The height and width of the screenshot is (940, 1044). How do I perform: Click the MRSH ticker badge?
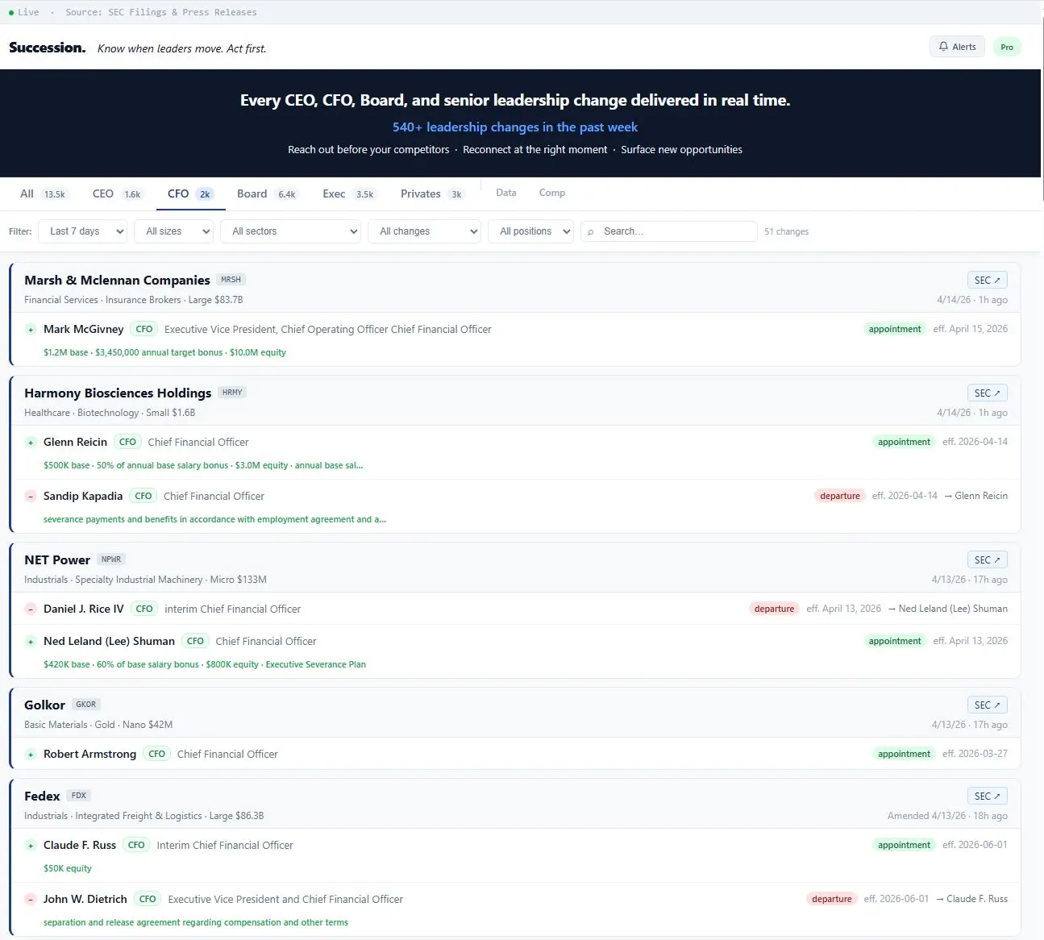(x=231, y=280)
